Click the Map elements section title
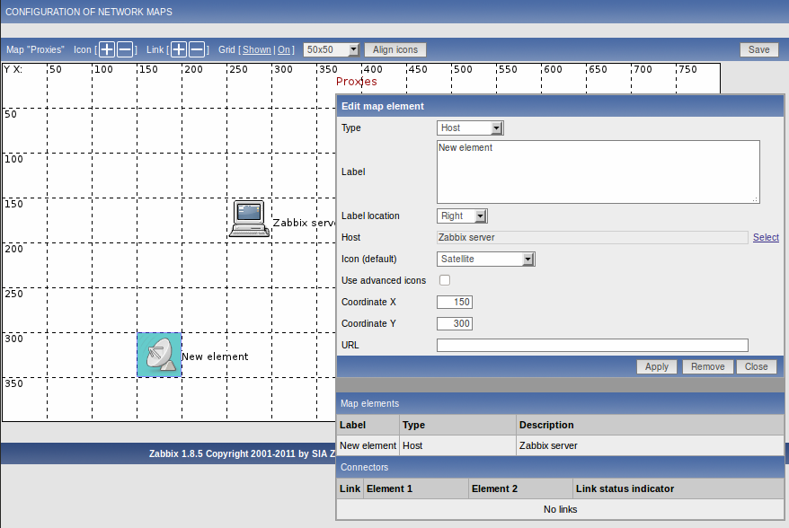The height and width of the screenshot is (528, 789). [370, 403]
